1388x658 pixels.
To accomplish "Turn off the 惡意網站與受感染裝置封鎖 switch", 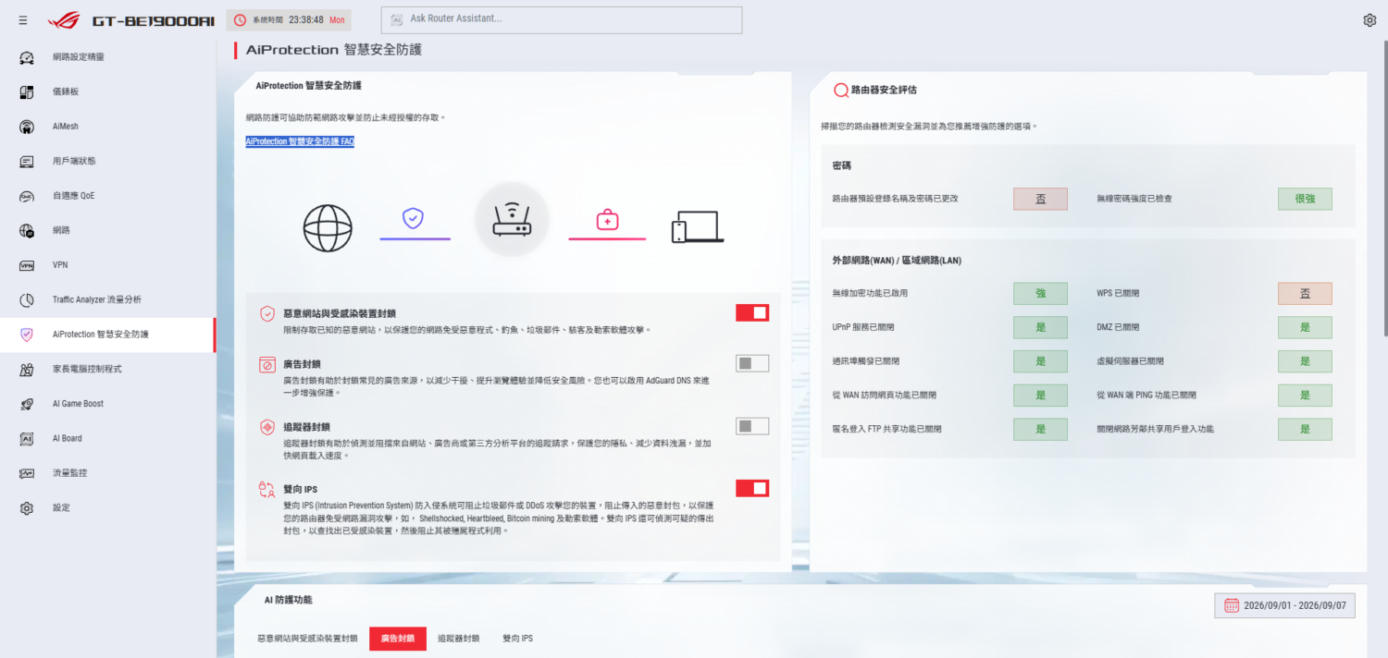I will tap(752, 312).
